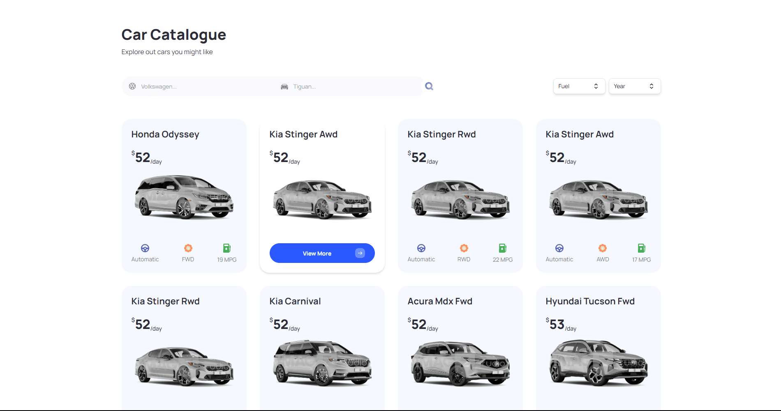The width and height of the screenshot is (781, 411).
Task: Open the Year filter dropdown
Action: click(x=634, y=86)
